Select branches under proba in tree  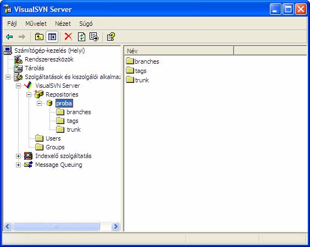tap(79, 112)
